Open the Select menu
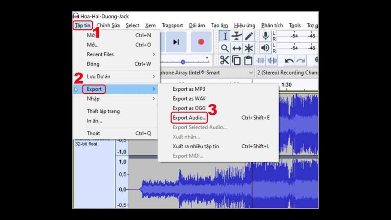This screenshot has height=220, width=391. click(x=132, y=25)
